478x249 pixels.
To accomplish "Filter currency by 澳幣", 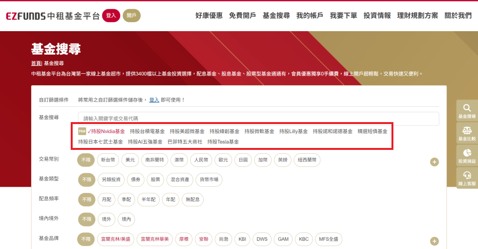I will 179,160.
